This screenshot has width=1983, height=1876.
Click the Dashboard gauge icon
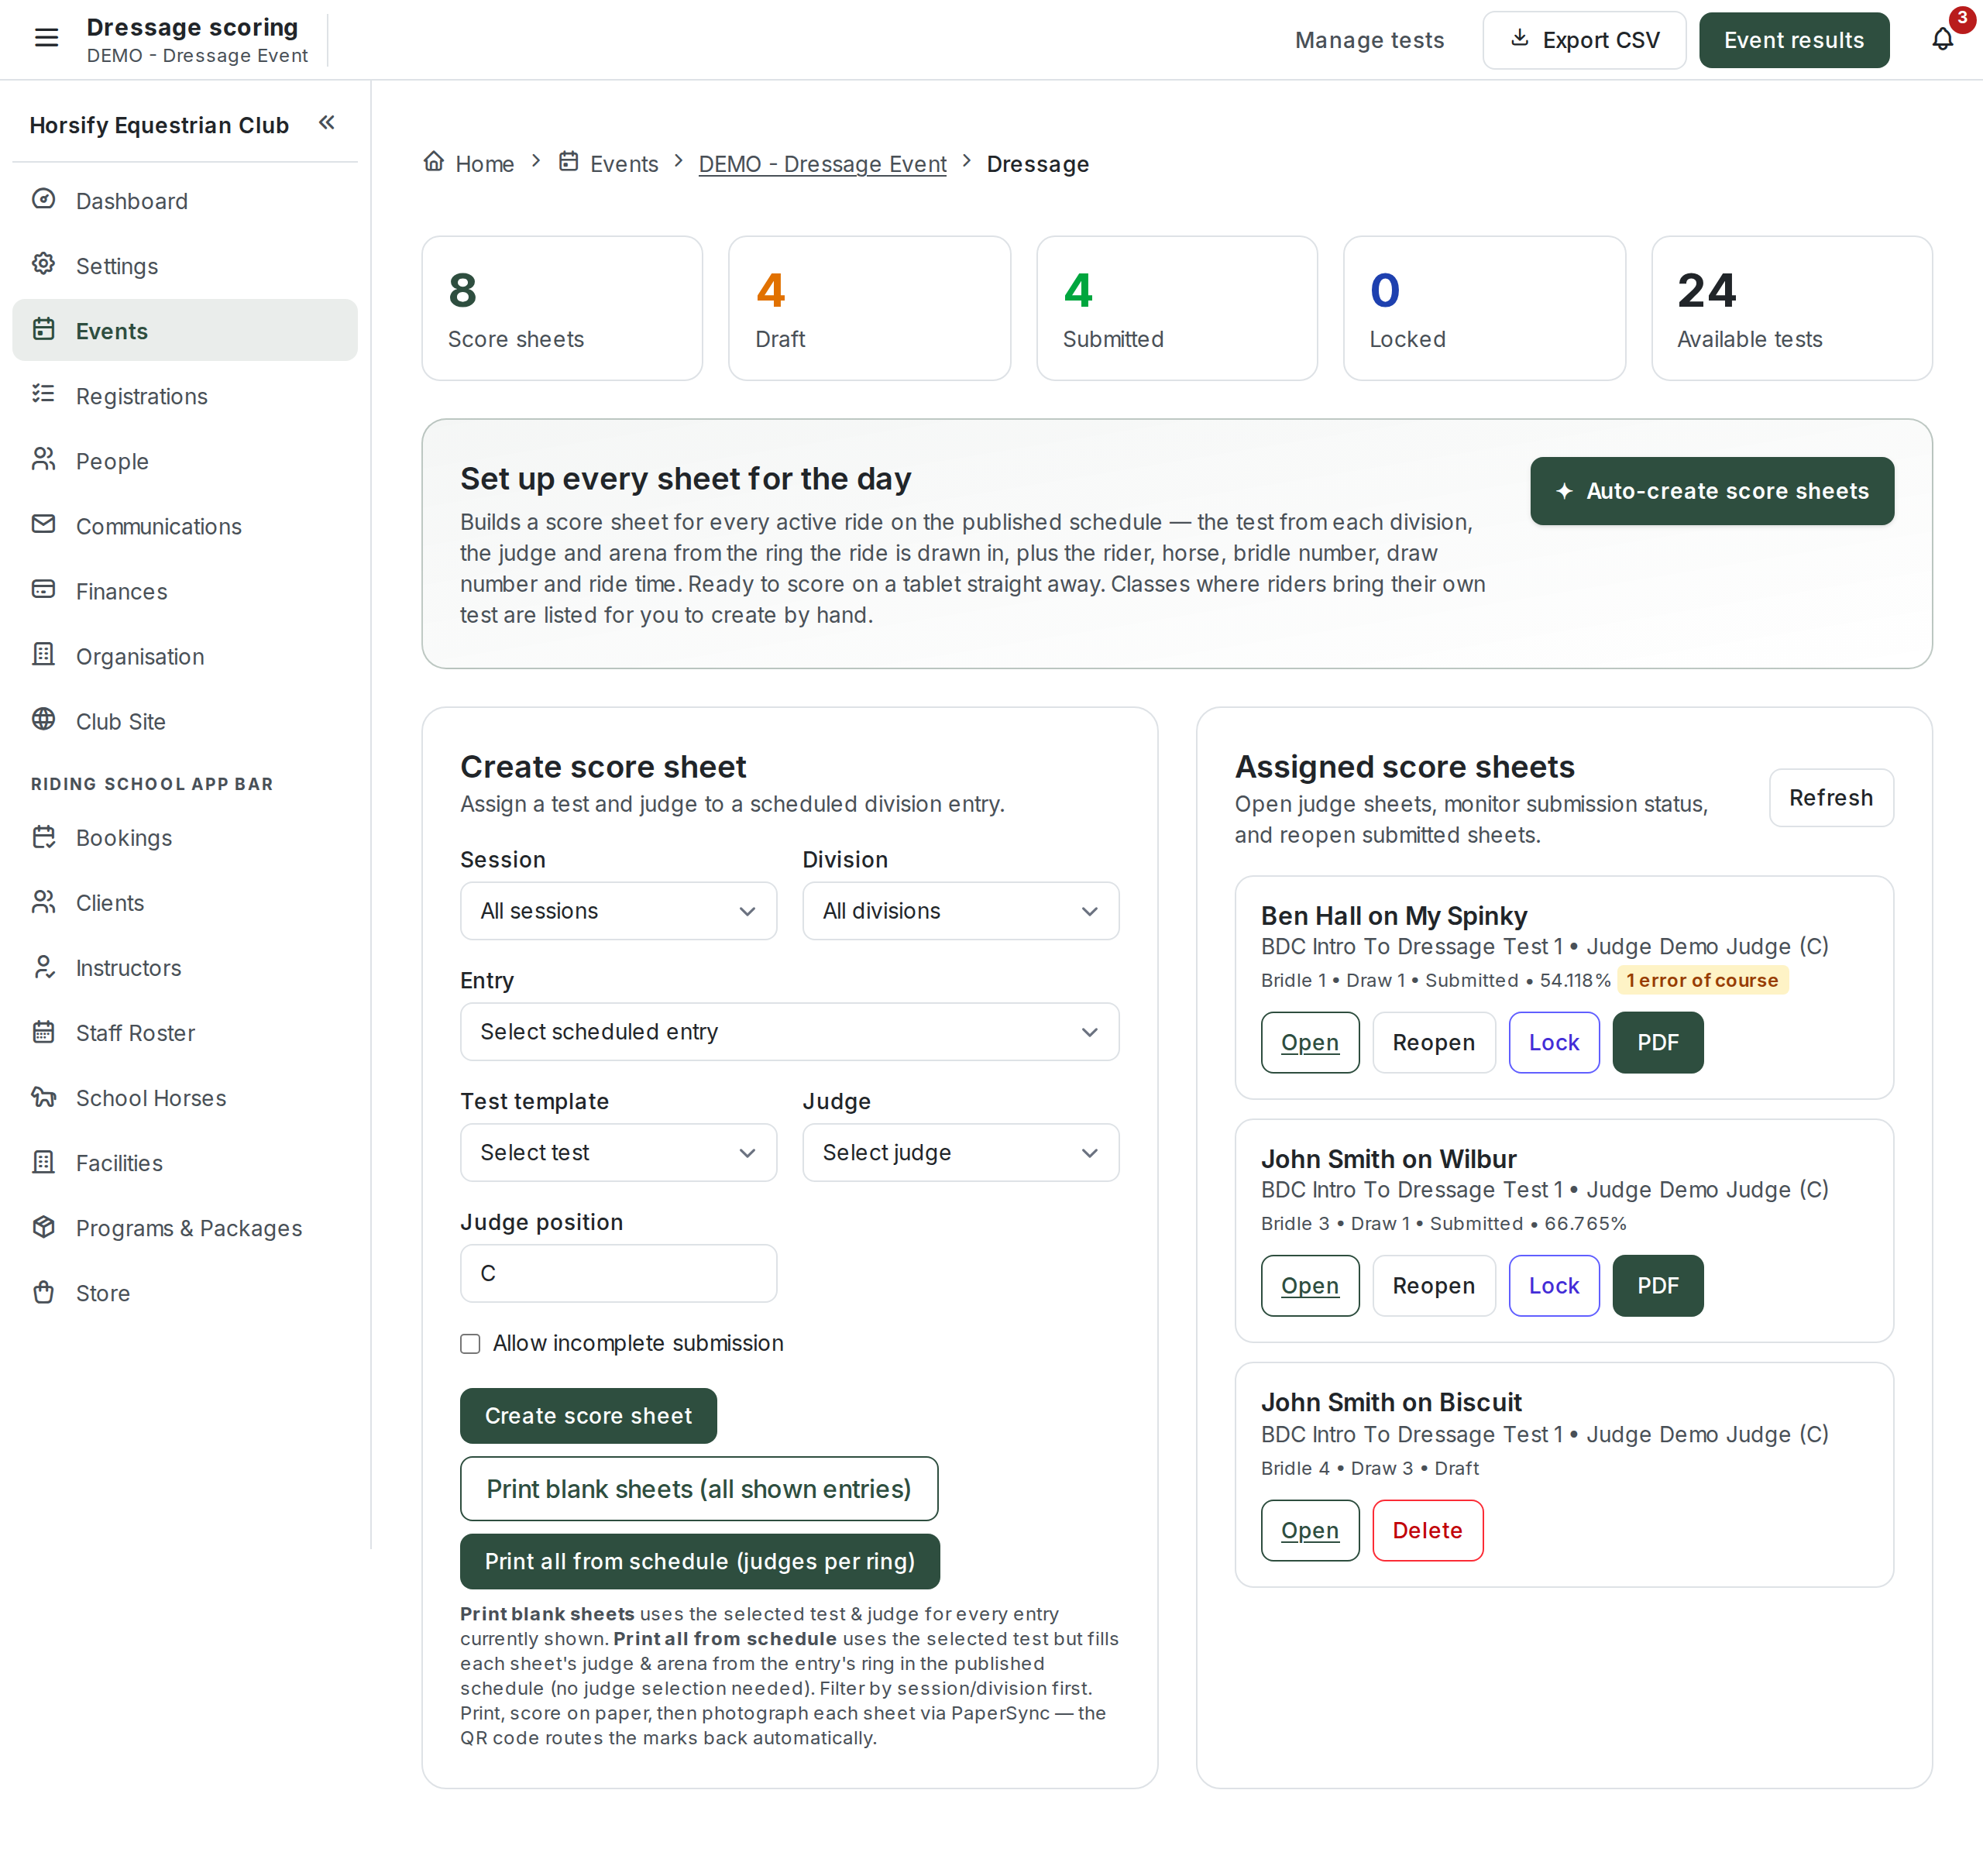pos(43,200)
